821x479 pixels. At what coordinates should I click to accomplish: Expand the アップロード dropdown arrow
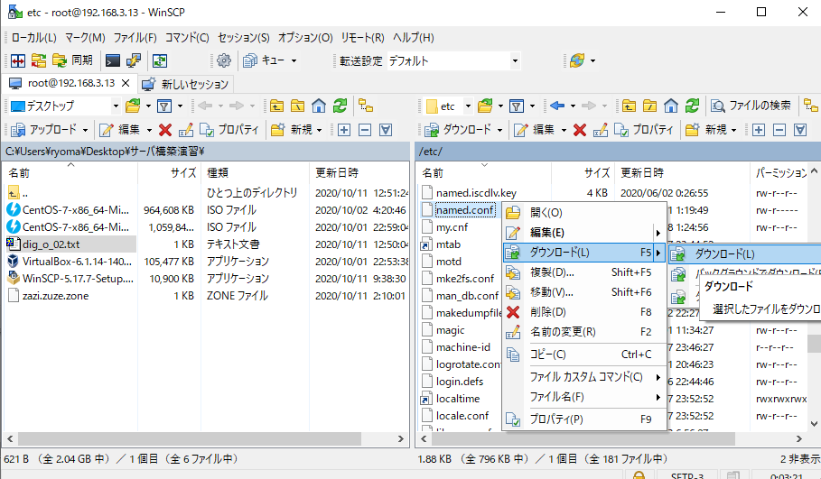pos(85,130)
